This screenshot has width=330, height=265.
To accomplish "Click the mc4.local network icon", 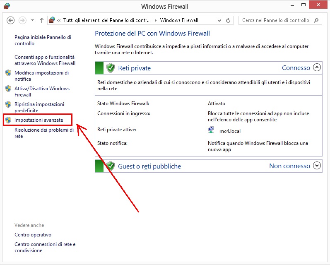I will (x=211, y=130).
